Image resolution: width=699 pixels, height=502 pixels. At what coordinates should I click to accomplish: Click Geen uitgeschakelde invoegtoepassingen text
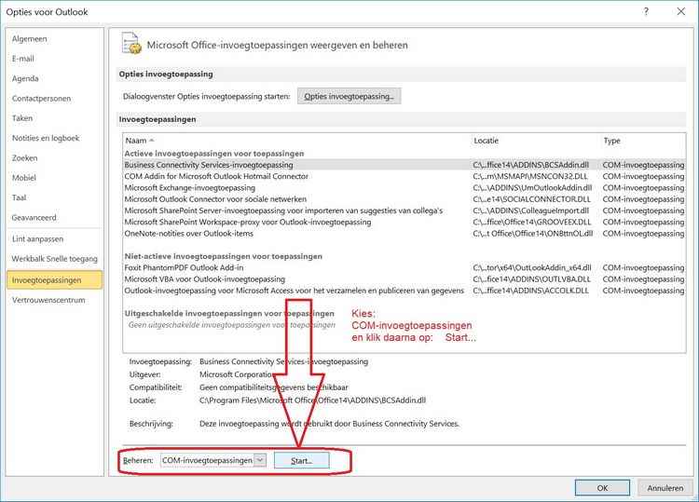click(232, 325)
